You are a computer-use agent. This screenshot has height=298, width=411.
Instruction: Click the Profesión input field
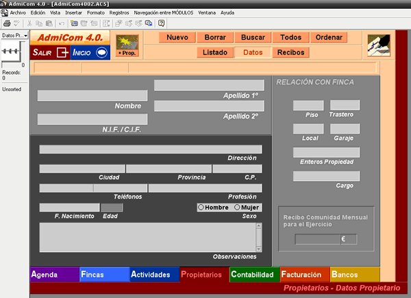click(205, 188)
